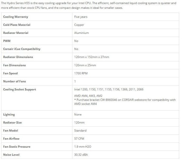Click the PWM row label
This screenshot has width=182, height=160.
pyautogui.click(x=7, y=41)
